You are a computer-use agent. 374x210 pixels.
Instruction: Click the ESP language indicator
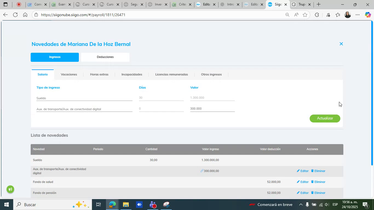(335, 205)
